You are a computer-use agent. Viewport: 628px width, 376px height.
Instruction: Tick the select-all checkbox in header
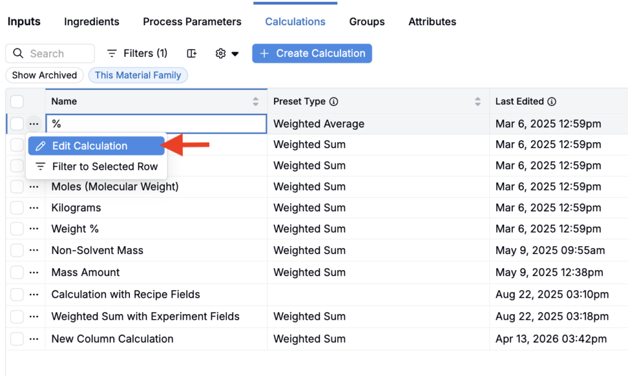click(x=17, y=102)
